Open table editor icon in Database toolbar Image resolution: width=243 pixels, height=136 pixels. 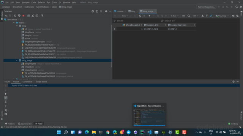(x=28, y=16)
